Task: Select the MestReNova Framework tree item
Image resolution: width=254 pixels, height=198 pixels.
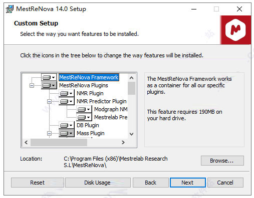Action: (x=89, y=77)
